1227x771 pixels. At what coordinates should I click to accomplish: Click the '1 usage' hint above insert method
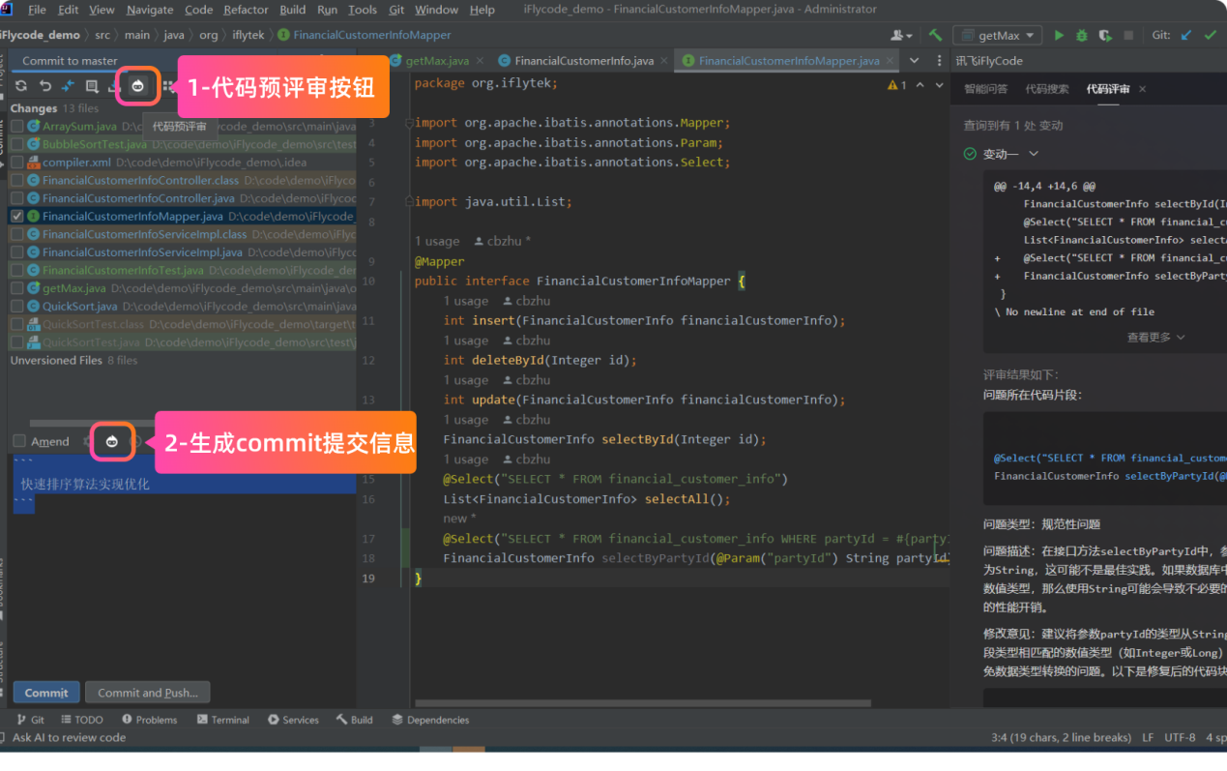[x=466, y=301]
